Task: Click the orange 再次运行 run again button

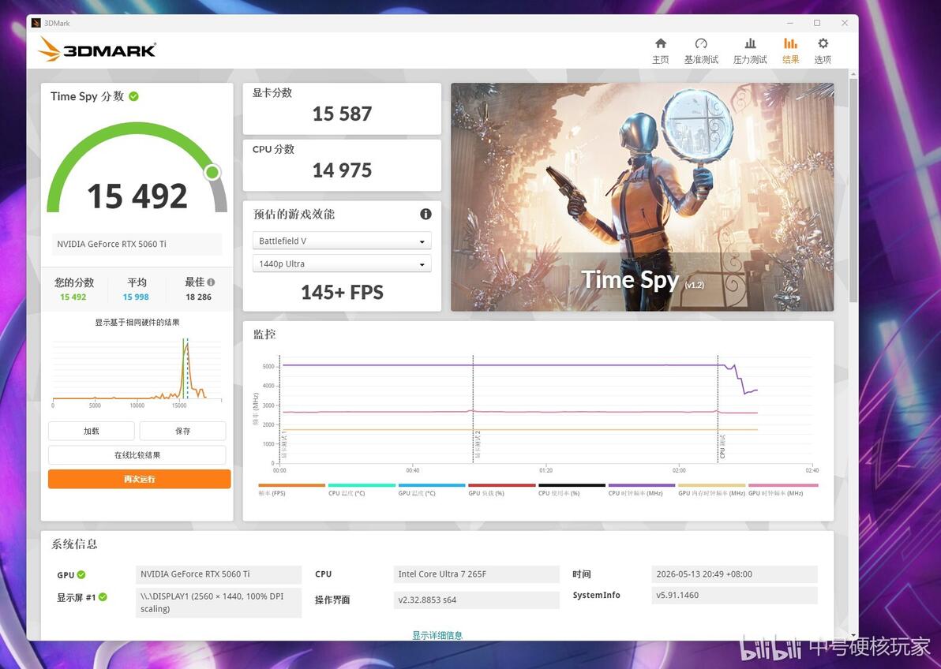Action: point(139,479)
